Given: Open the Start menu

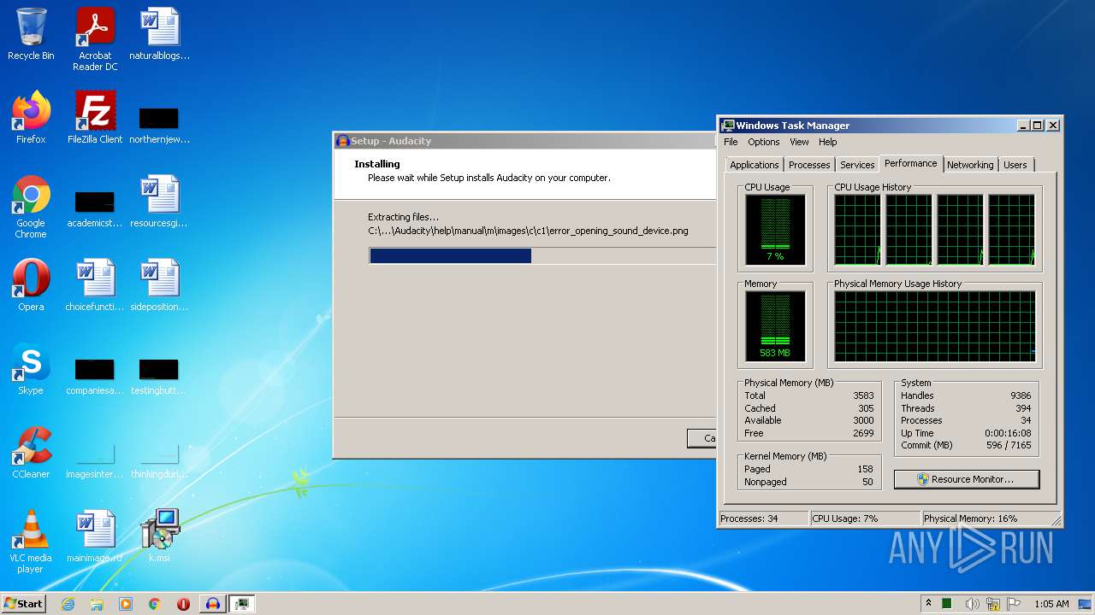Looking at the screenshot, I should coord(24,604).
